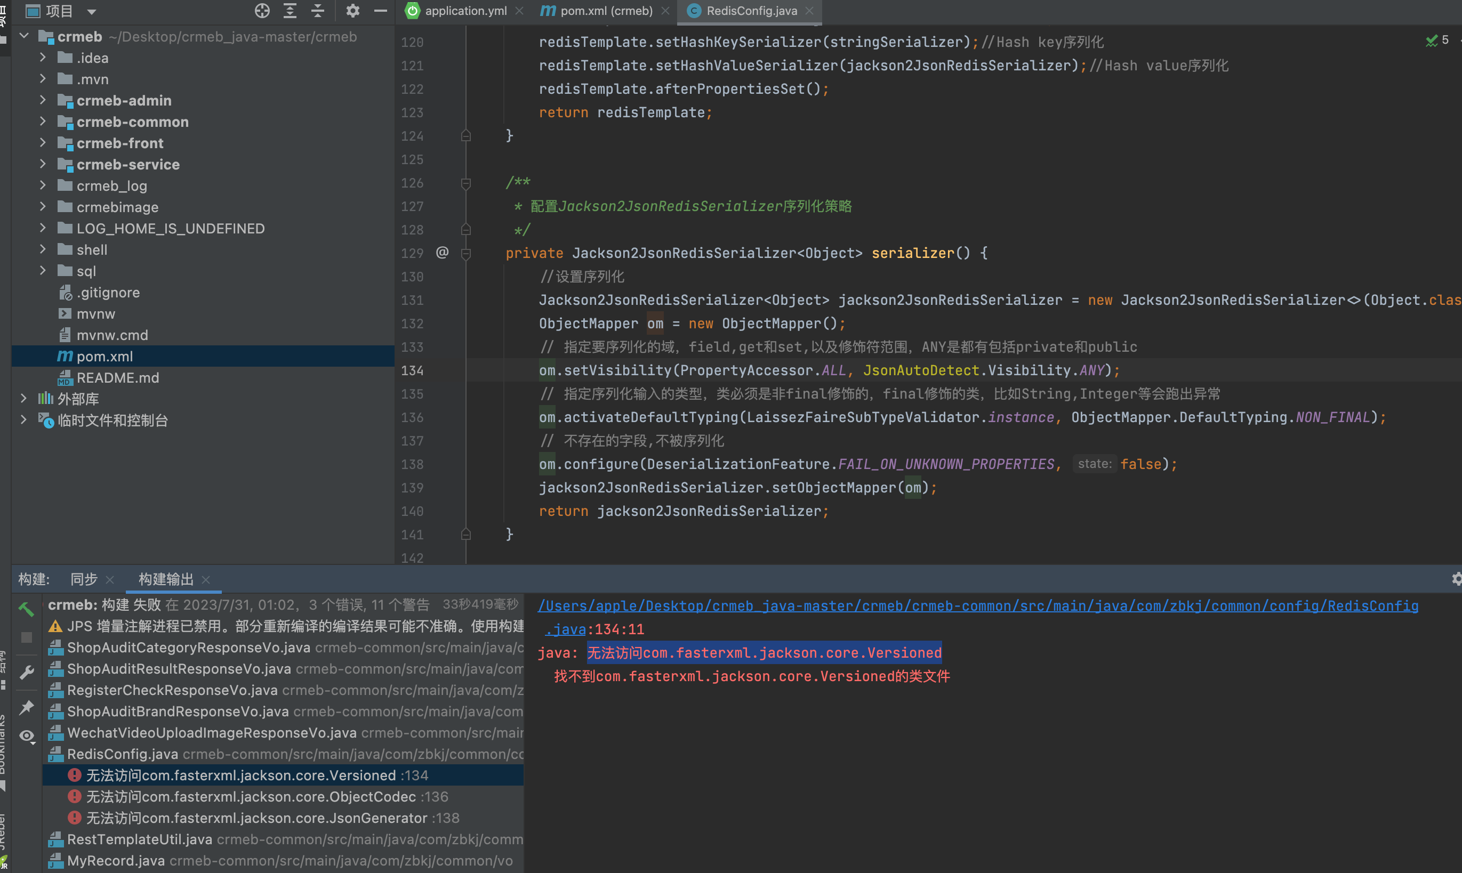The width and height of the screenshot is (1462, 873).
Task: Expand the crmeb-common module
Action: coord(43,121)
